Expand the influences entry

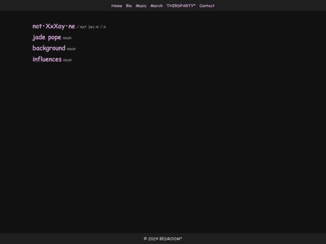coord(47,59)
